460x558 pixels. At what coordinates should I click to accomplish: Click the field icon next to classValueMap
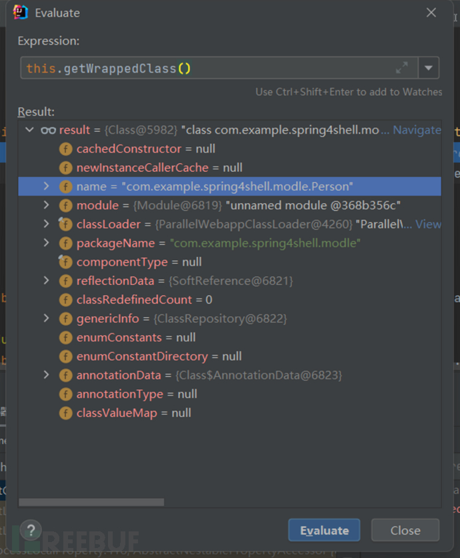[65, 413]
